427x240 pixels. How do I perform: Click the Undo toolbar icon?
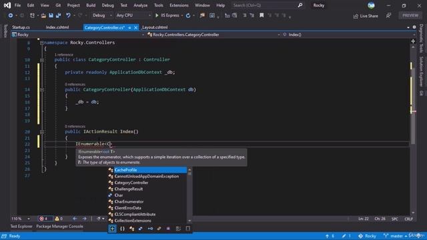[68, 15]
